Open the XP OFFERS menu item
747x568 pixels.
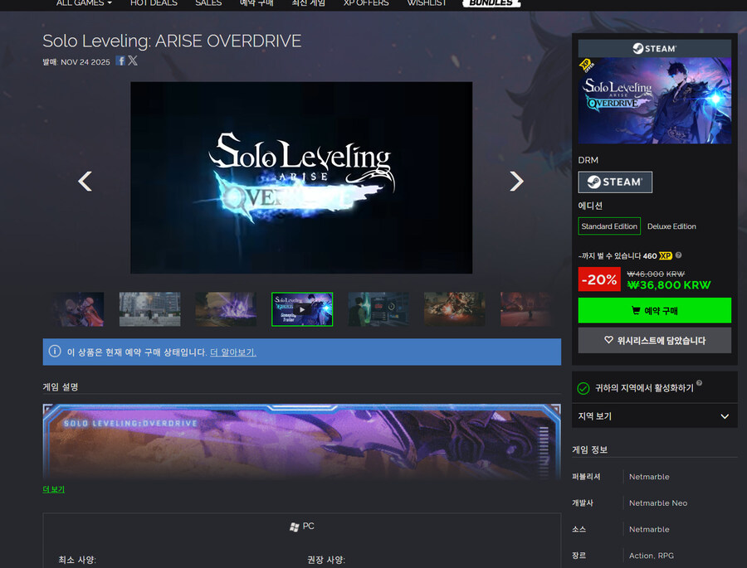(x=366, y=3)
